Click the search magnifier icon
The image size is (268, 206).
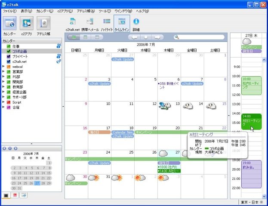point(177,37)
